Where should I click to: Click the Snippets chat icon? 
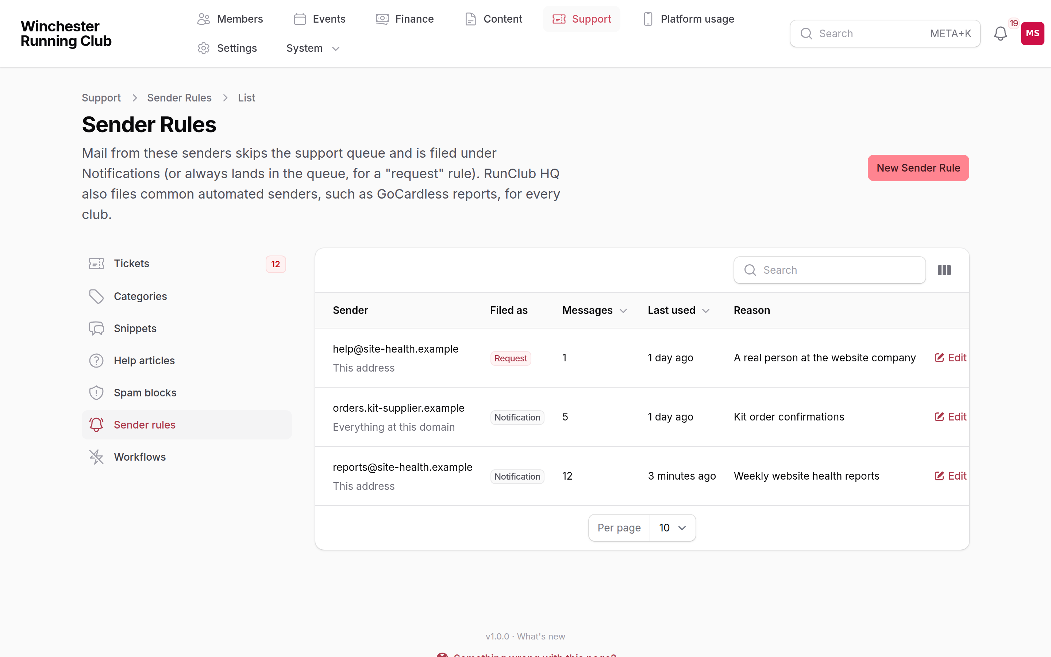tap(96, 328)
